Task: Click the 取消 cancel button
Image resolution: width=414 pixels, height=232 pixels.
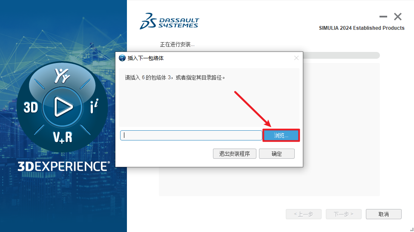Action: click(384, 214)
